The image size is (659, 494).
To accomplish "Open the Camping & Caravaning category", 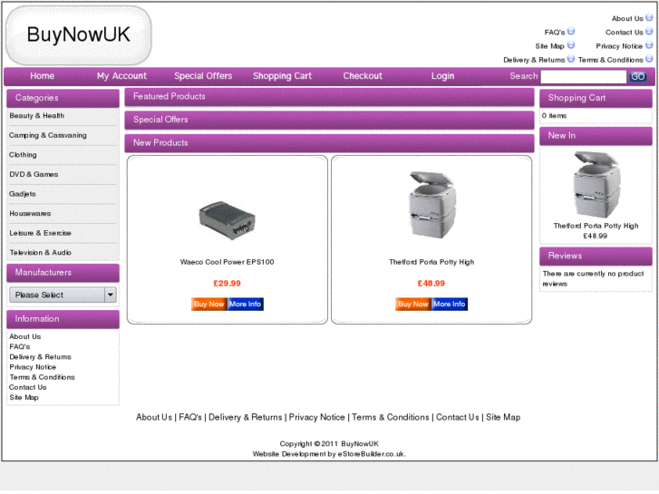I will [48, 135].
